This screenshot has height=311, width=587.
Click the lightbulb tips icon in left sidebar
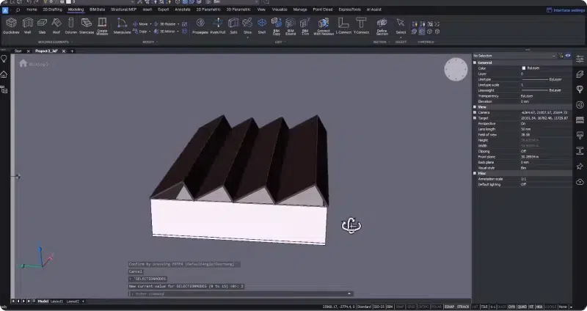click(4, 59)
